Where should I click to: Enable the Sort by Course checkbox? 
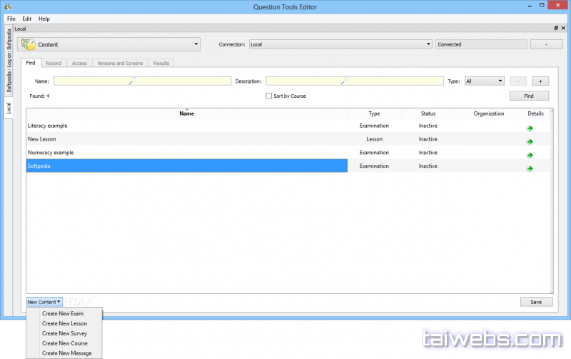tap(269, 96)
